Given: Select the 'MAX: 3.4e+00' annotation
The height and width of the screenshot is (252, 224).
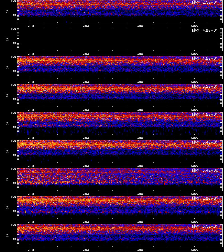Looking at the screenshot, I should pyautogui.click(x=205, y=170).
